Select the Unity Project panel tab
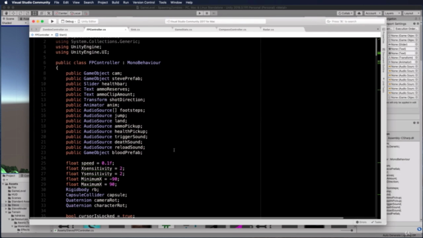Image resolution: width=423 pixels, height=238 pixels. coord(9,176)
